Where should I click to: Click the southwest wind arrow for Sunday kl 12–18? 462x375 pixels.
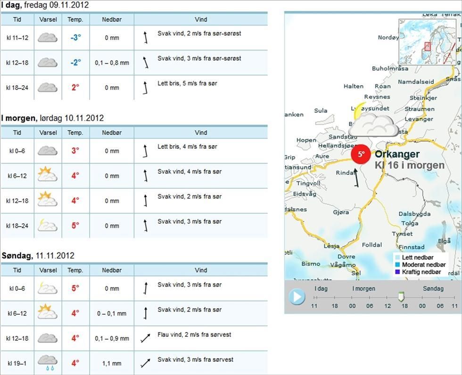coord(145,338)
